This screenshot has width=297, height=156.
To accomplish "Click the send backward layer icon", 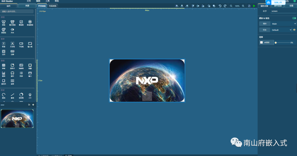I will click(x=214, y=6).
